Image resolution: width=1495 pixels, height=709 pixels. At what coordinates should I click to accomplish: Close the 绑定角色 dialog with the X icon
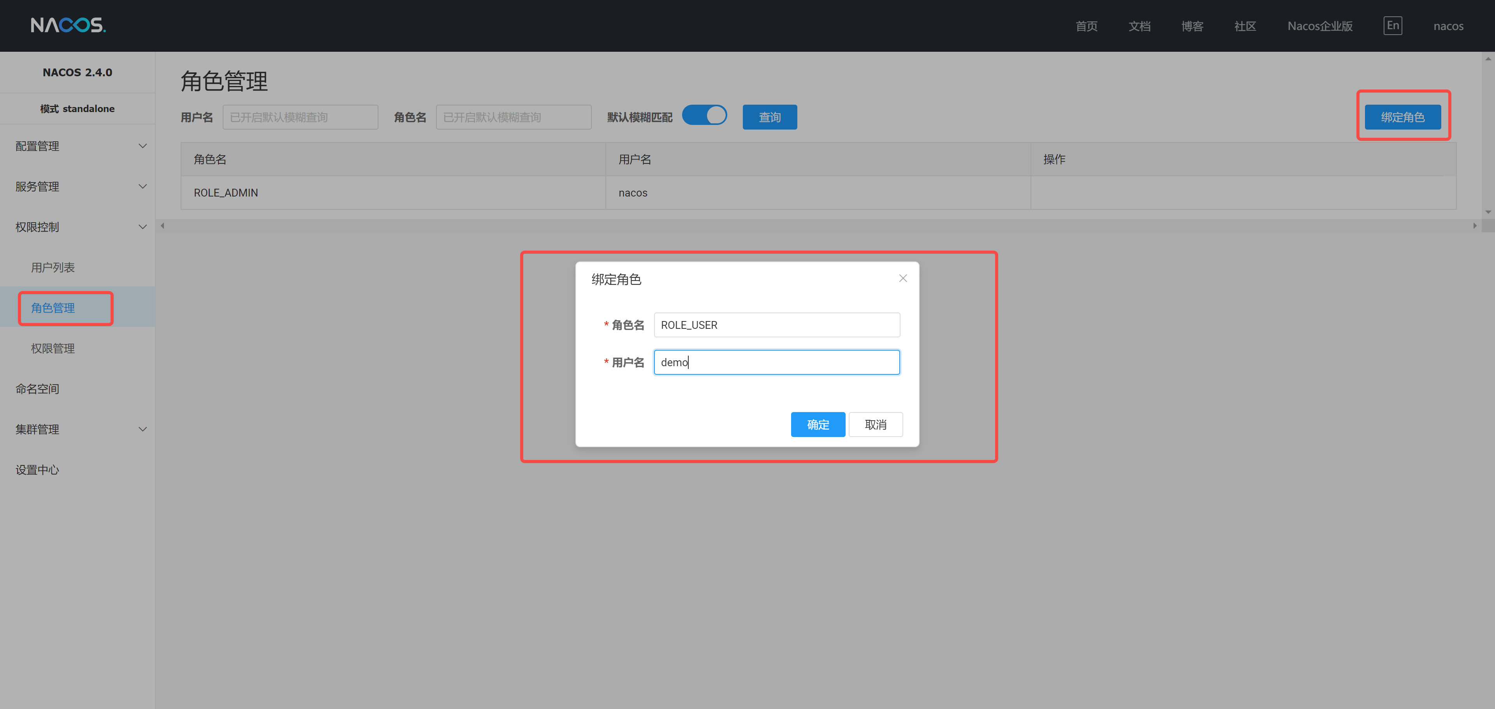902,279
